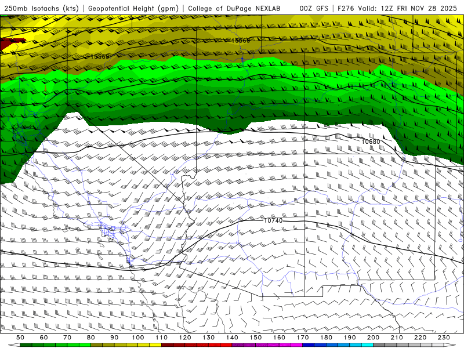The width and height of the screenshot is (464, 348).
Task: Click the 170 value on the color scale
Action: [x=302, y=338]
